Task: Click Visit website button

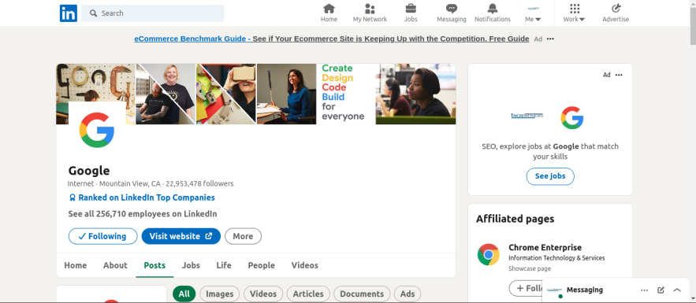Action: (181, 236)
